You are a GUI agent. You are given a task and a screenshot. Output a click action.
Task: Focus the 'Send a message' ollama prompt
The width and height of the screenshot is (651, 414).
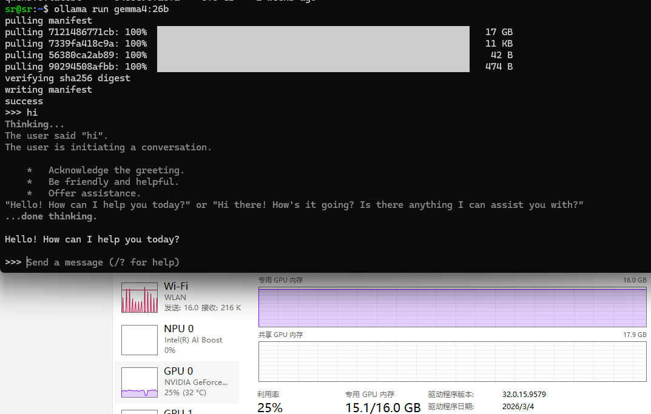pos(103,262)
